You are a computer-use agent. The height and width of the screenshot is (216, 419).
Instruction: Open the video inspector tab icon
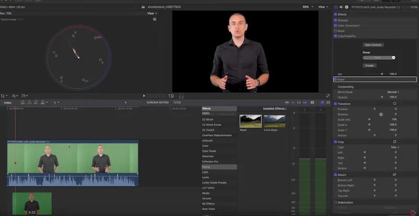click(336, 7)
